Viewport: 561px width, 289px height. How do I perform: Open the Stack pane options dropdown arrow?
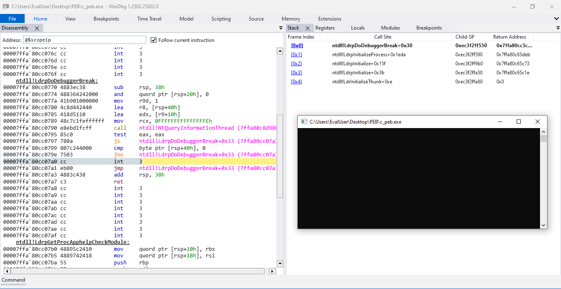point(558,28)
